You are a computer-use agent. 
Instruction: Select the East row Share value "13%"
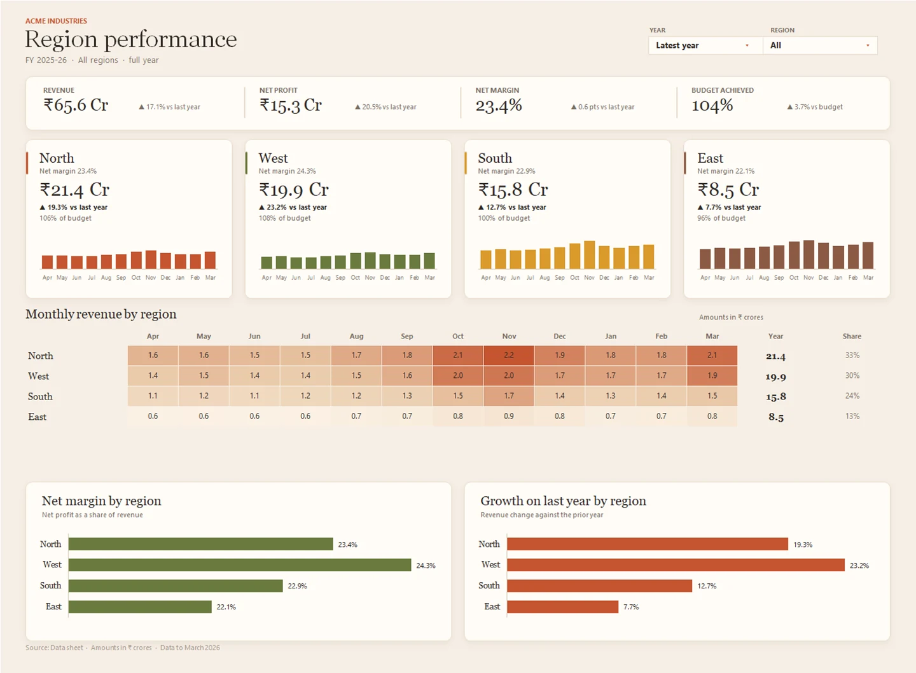click(x=852, y=416)
